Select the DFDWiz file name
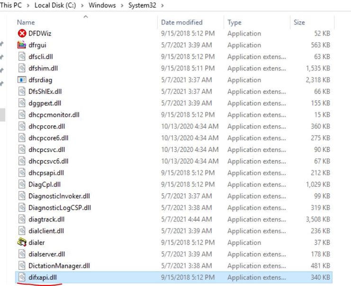 pos(40,33)
